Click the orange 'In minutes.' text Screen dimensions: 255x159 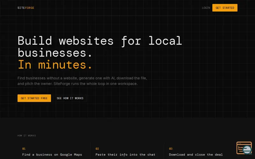(55, 65)
